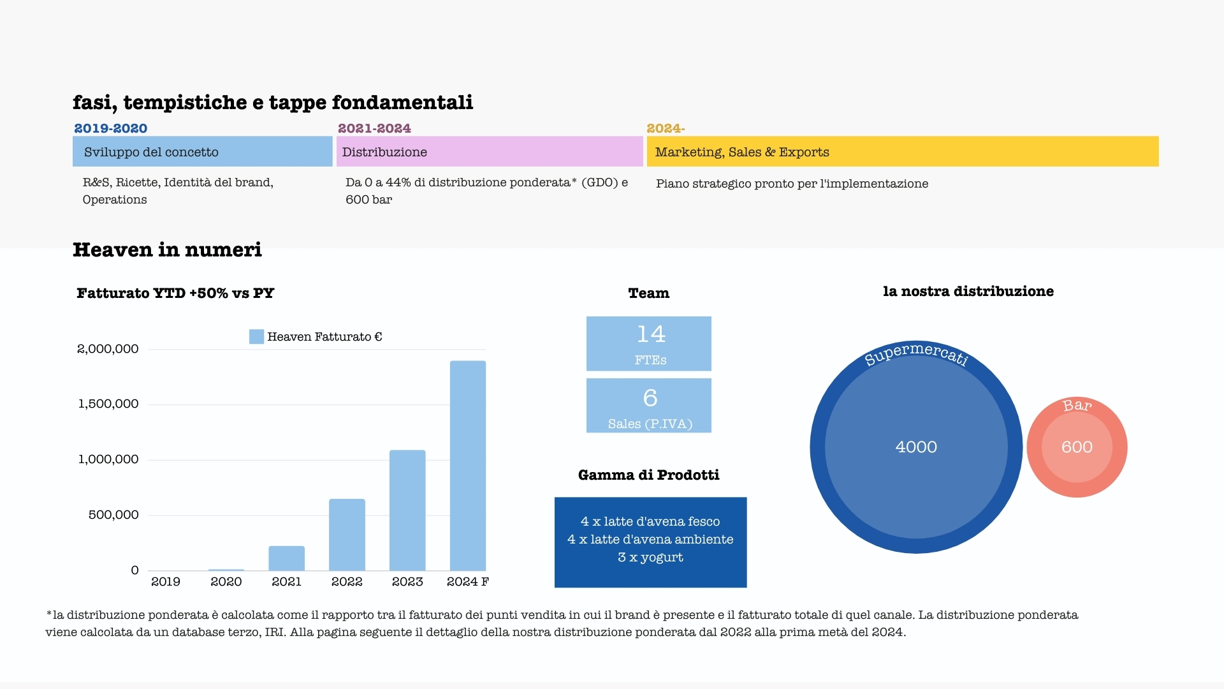Click the 'Heaven Fatturato €' legend label
The image size is (1224, 689).
[x=324, y=337]
